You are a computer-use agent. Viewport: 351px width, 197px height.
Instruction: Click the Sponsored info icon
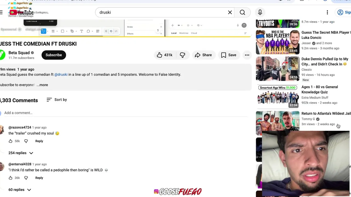coord(19,30)
